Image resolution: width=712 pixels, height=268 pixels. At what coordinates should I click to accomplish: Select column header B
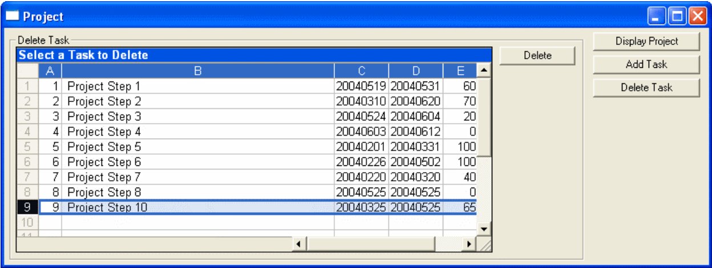coord(197,71)
